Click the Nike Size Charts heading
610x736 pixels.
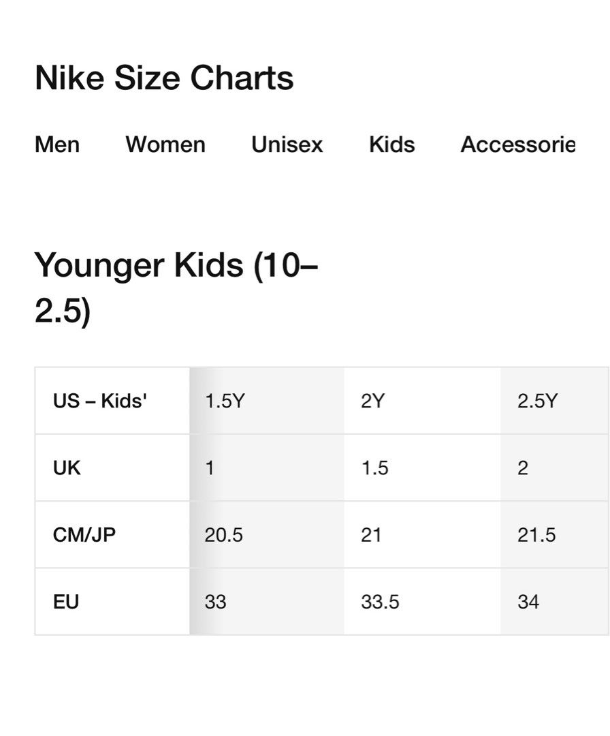(164, 78)
